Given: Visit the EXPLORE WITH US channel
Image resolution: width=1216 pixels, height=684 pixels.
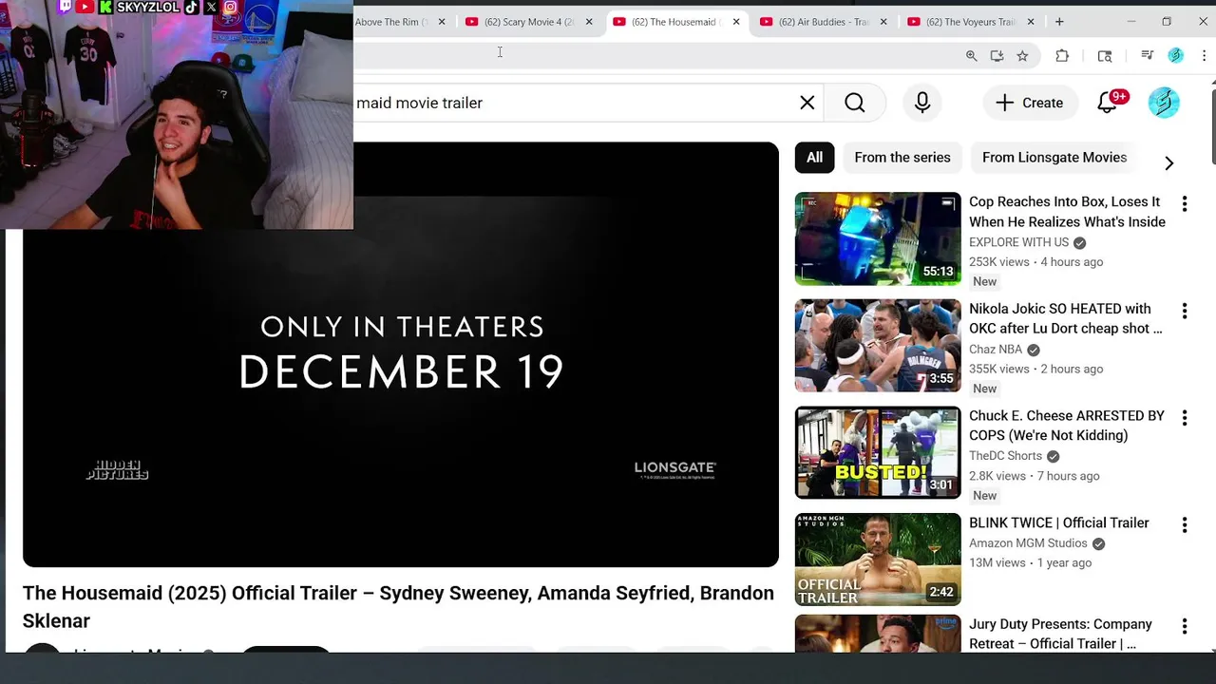Looking at the screenshot, I should (1018, 242).
